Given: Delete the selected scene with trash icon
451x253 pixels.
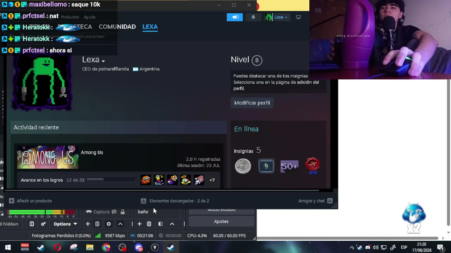Looking at the screenshot, I should click(149, 224).
